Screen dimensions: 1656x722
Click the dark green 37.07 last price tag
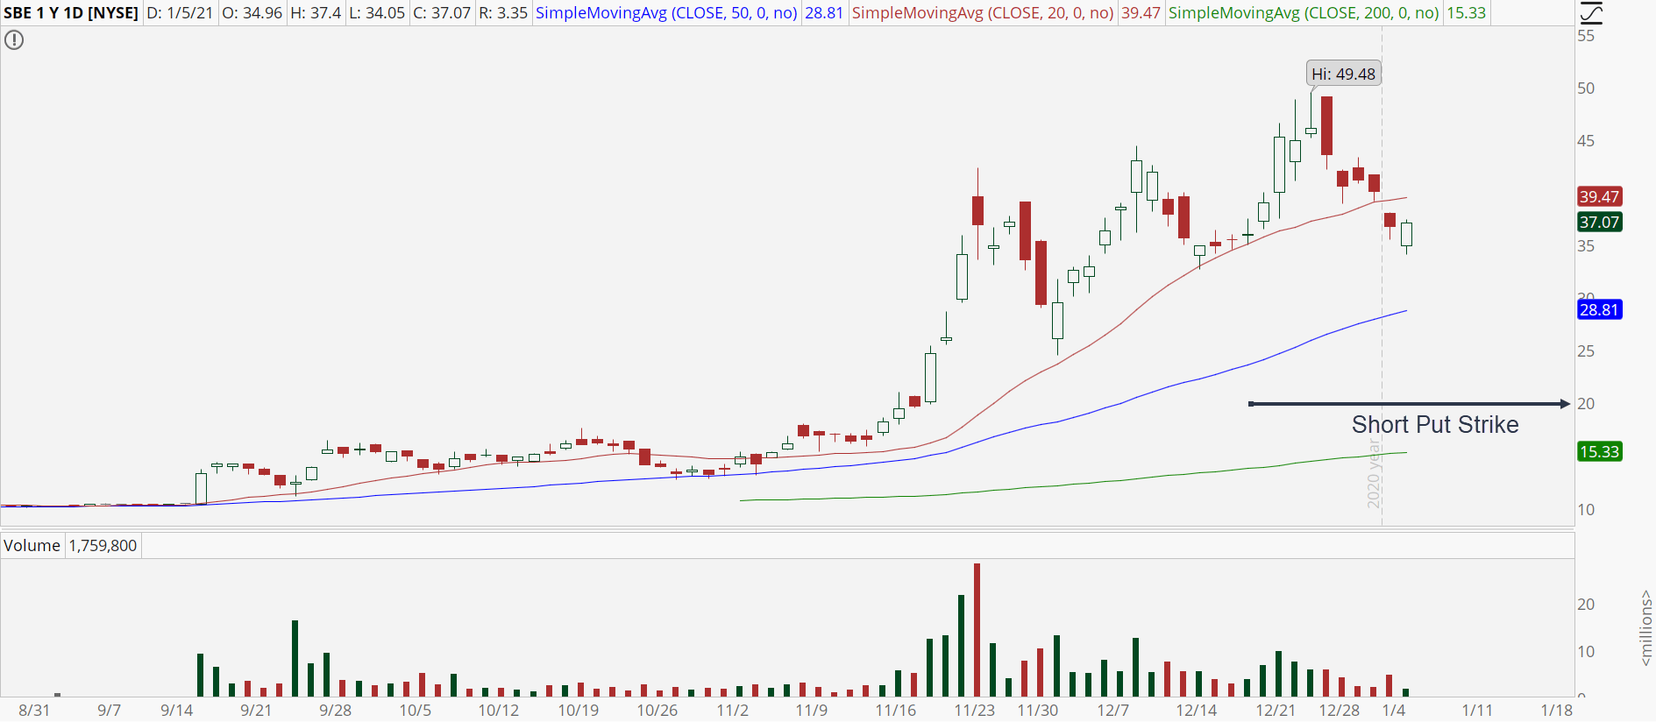1599,222
